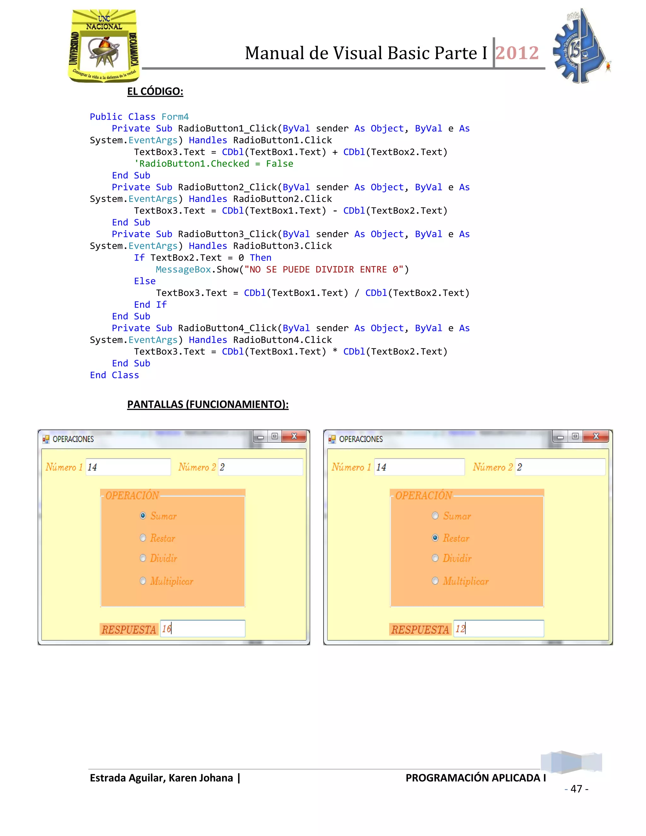Click Número 1 field in left window
Image resolution: width=646 pixels, height=836 pixels.
point(128,467)
